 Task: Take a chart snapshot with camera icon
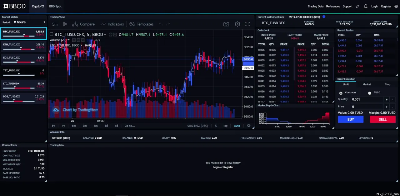(226, 24)
